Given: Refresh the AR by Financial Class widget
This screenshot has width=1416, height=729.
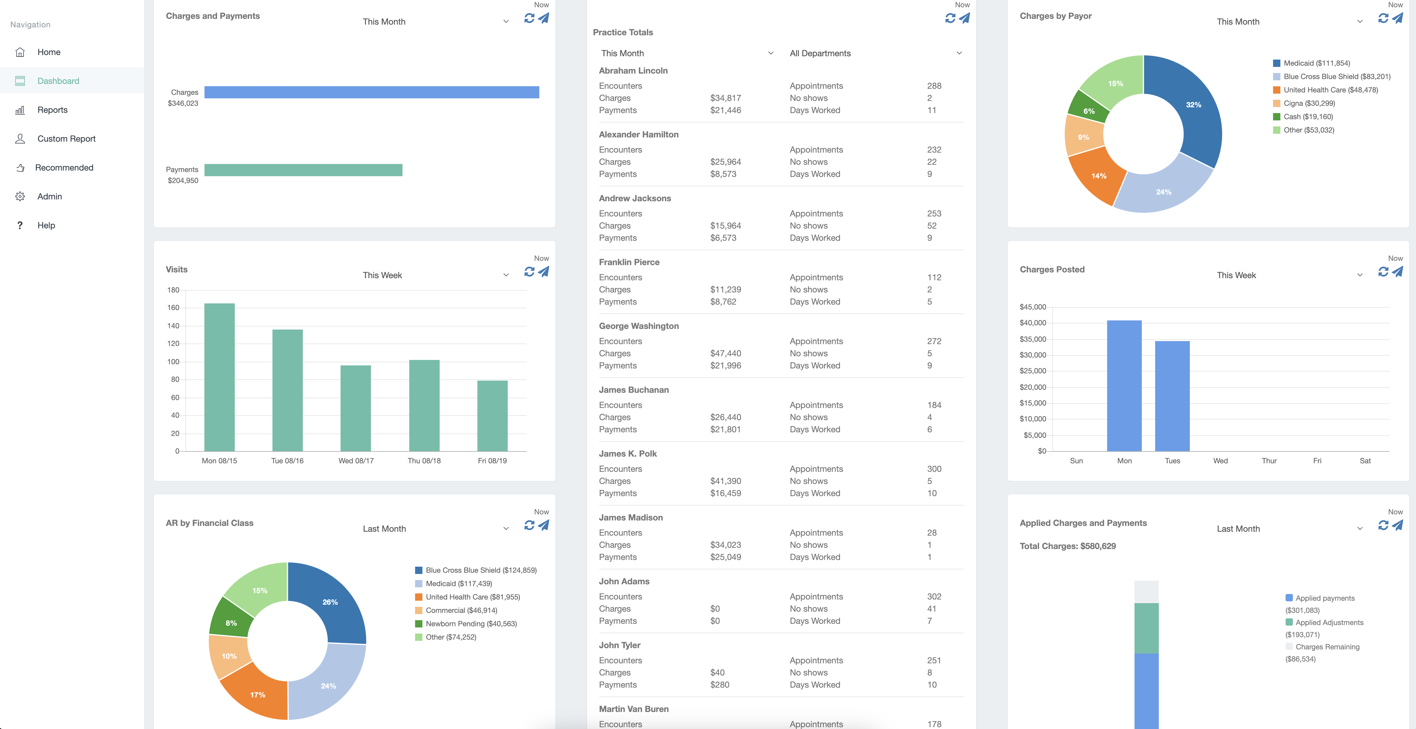Looking at the screenshot, I should pos(529,525).
